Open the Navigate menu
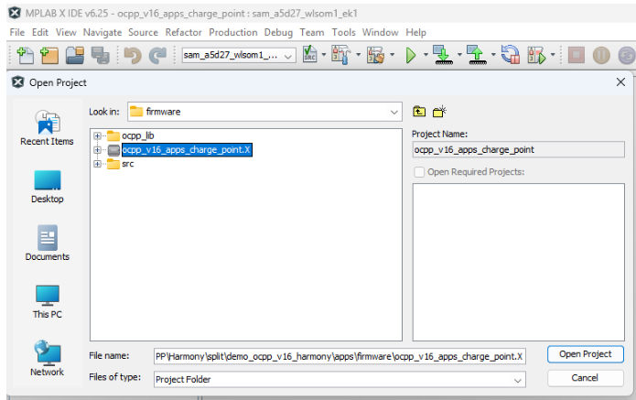 (x=102, y=32)
